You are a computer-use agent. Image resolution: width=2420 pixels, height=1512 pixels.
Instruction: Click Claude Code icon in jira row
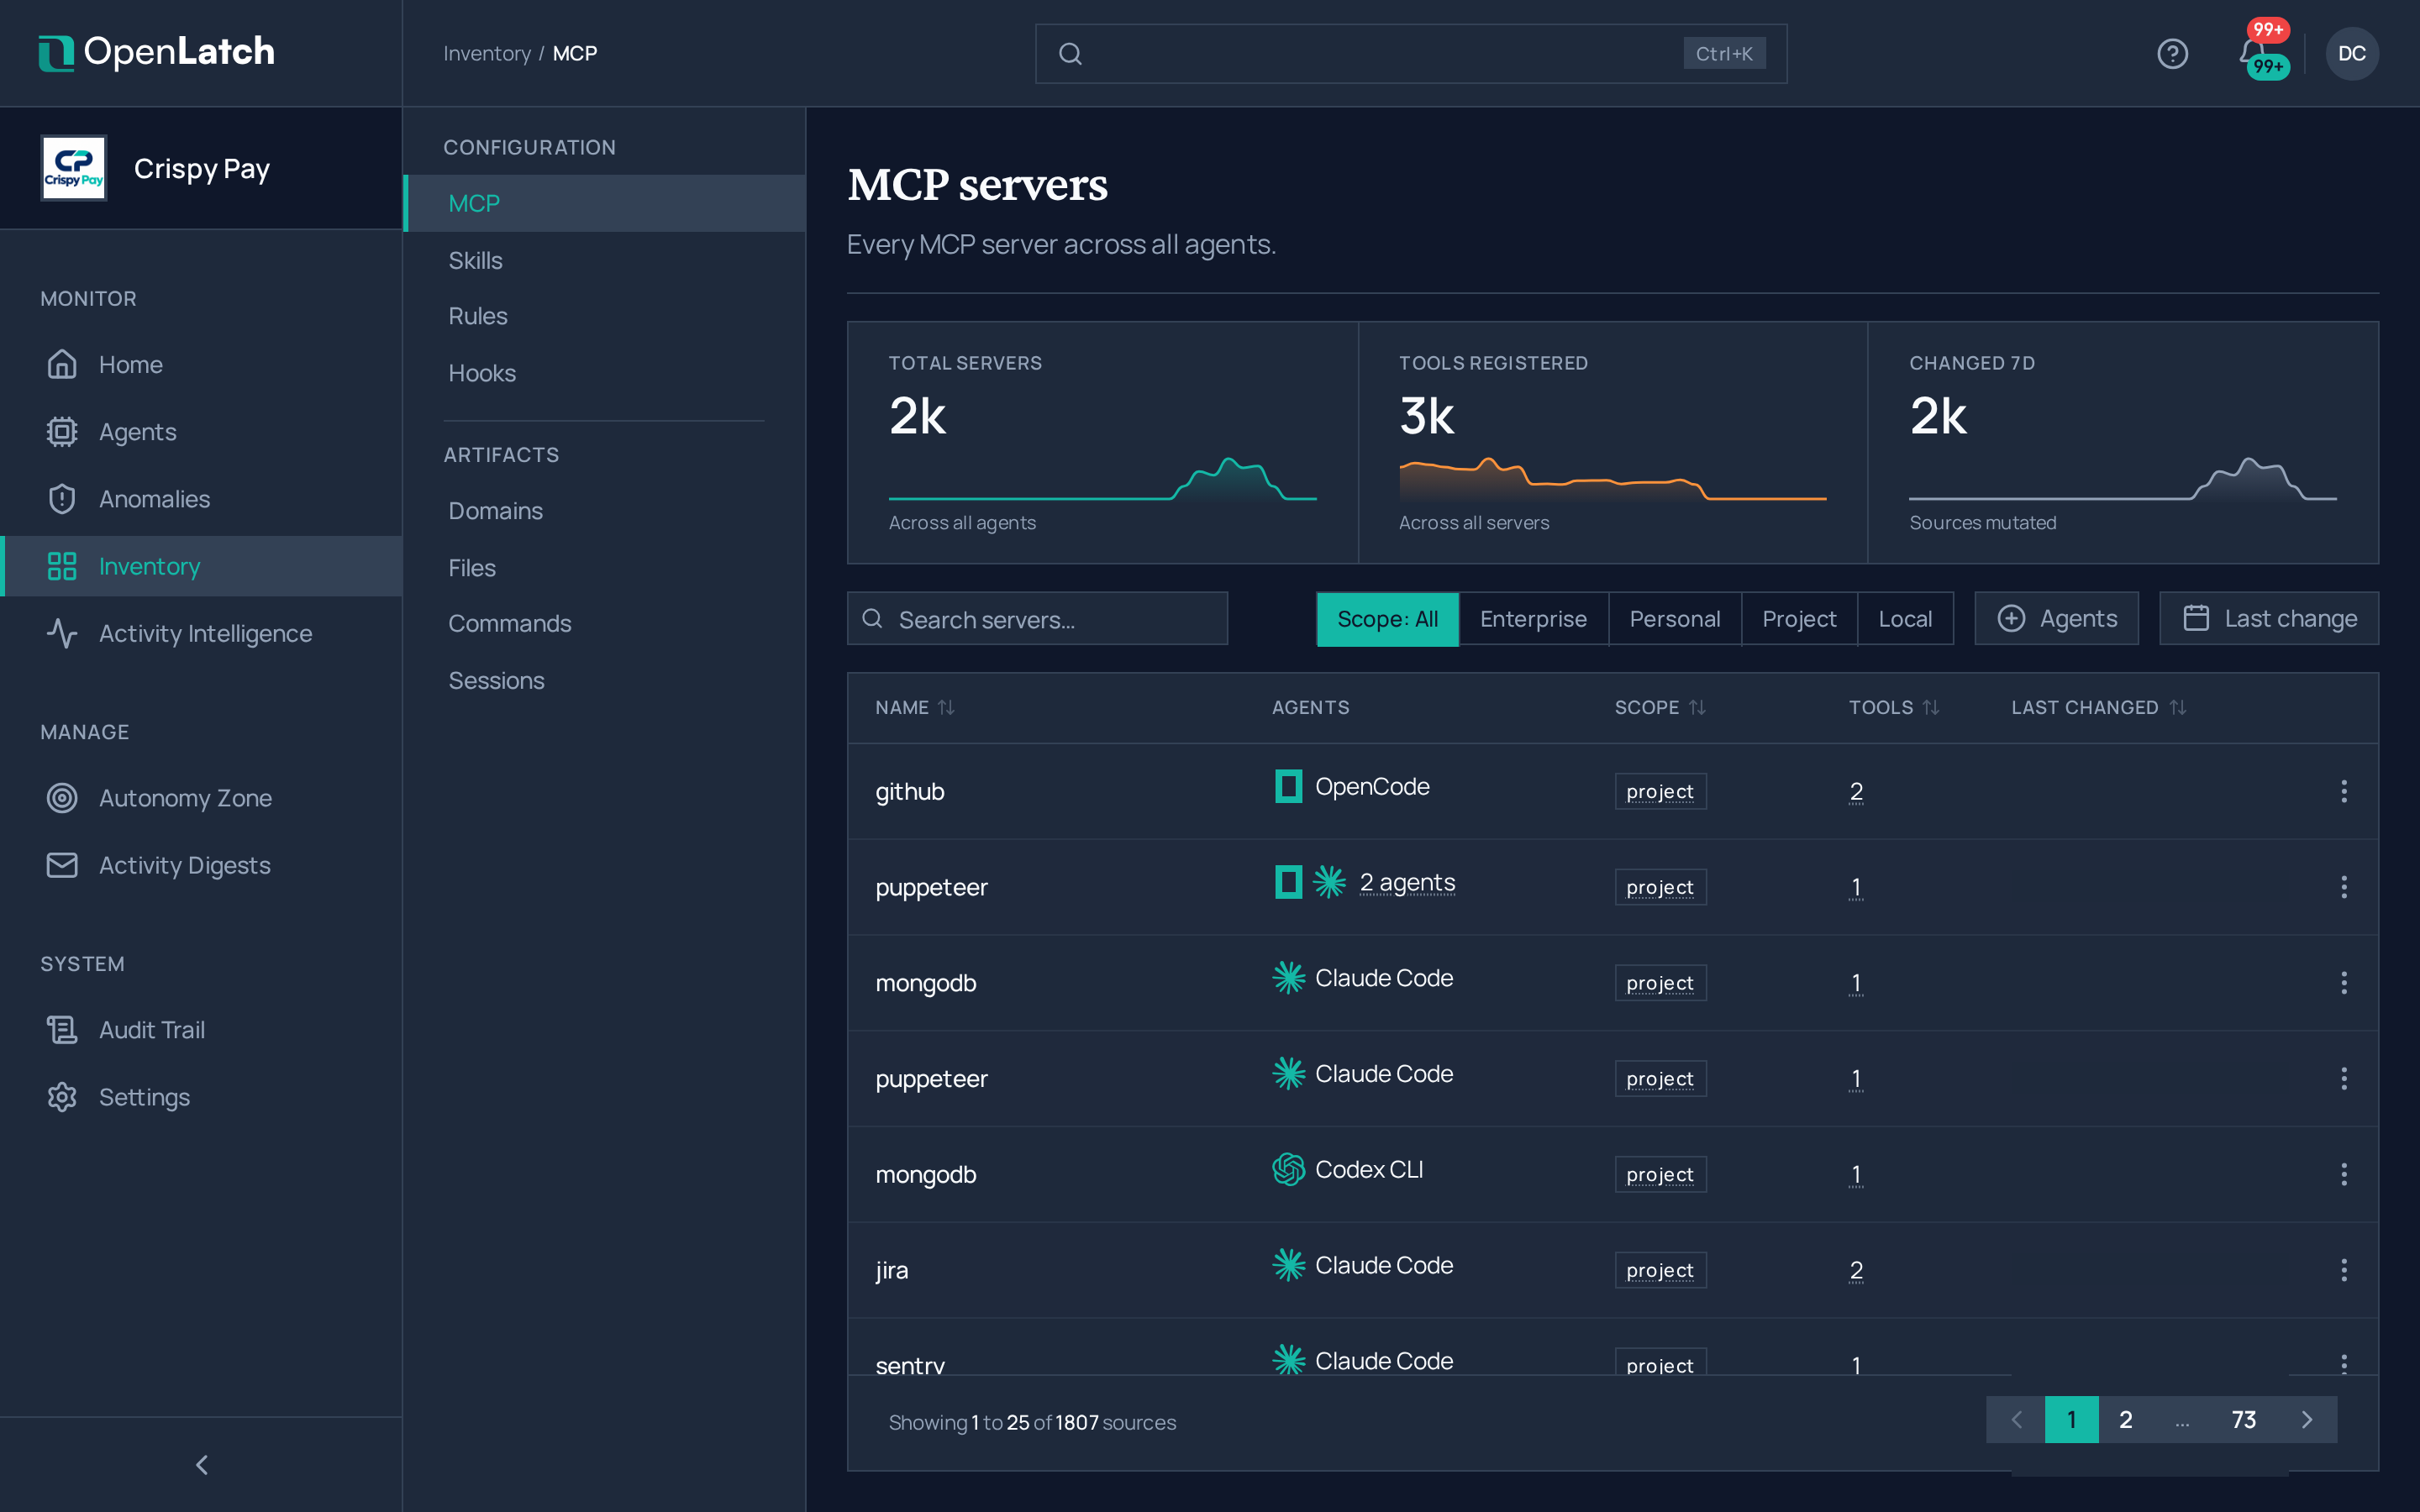(1288, 1265)
